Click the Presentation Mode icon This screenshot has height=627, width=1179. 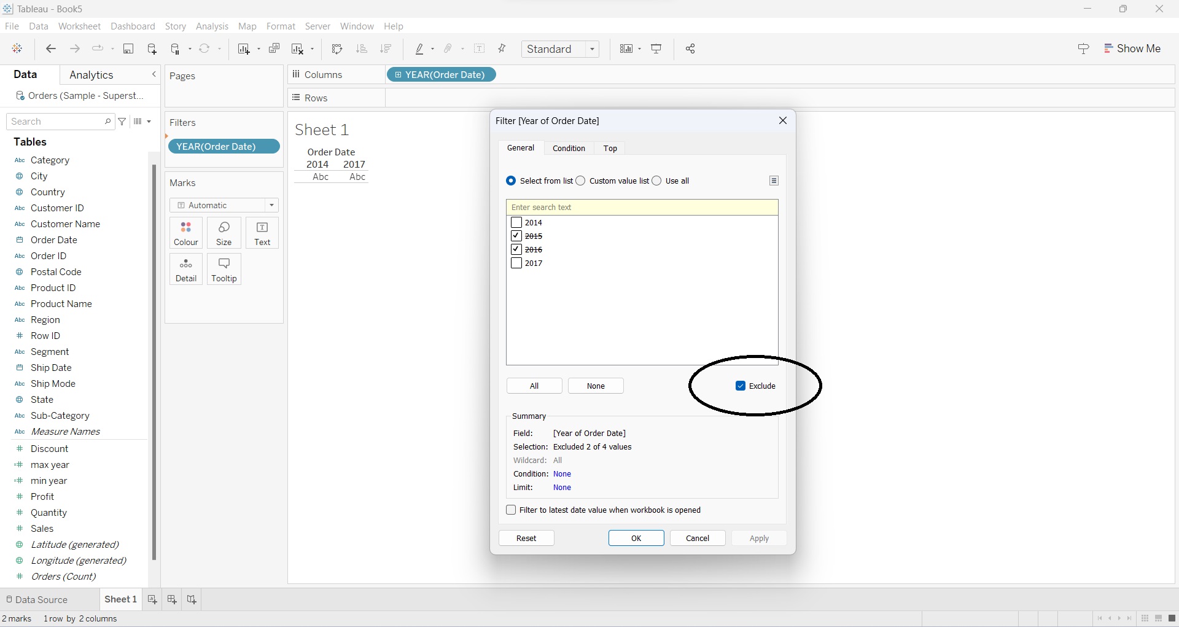(x=656, y=49)
